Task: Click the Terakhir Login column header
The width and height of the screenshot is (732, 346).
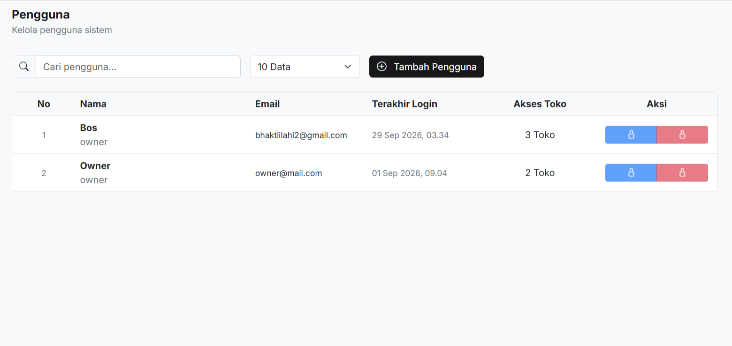Action: point(404,104)
